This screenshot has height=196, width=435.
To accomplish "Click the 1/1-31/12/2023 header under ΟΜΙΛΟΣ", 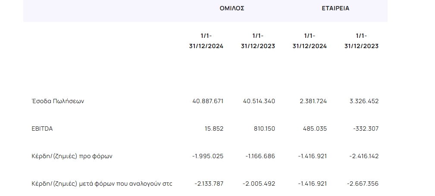I will tap(258, 41).
